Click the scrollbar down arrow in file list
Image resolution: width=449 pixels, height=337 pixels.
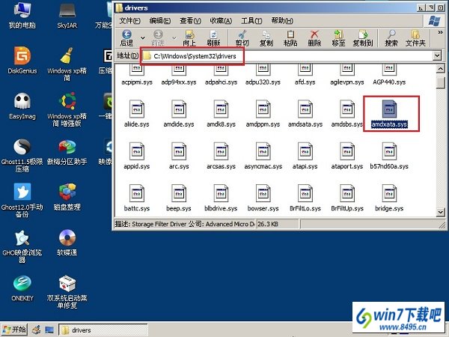pyautogui.click(x=440, y=212)
